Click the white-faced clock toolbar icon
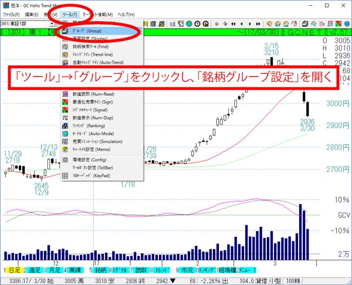 pyautogui.click(x=197, y=23)
